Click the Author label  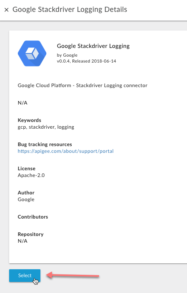(26, 193)
